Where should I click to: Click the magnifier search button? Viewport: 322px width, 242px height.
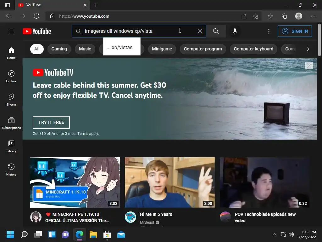coord(216,31)
